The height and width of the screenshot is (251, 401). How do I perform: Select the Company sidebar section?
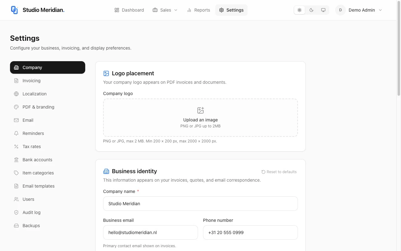click(48, 67)
